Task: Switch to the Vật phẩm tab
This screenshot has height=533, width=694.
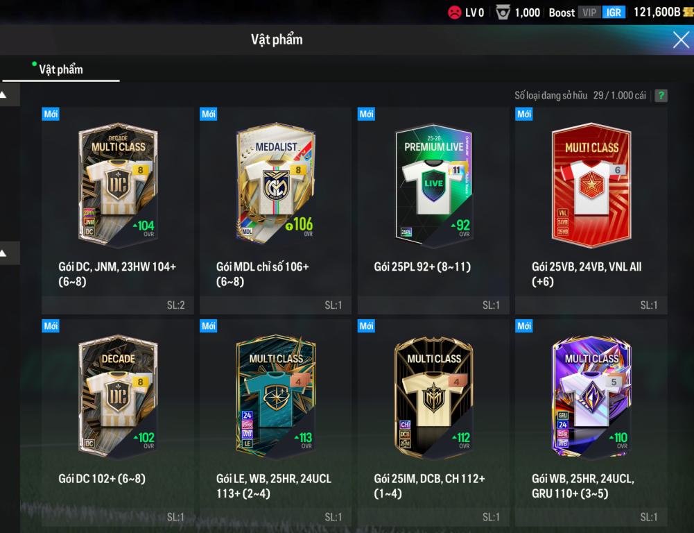Action: (x=61, y=69)
